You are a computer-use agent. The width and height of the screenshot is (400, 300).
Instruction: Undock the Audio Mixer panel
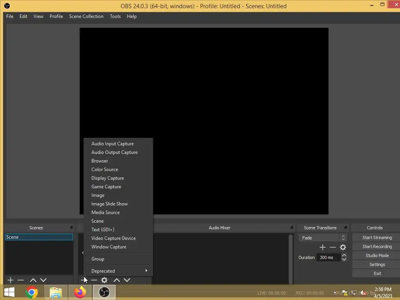(291, 228)
